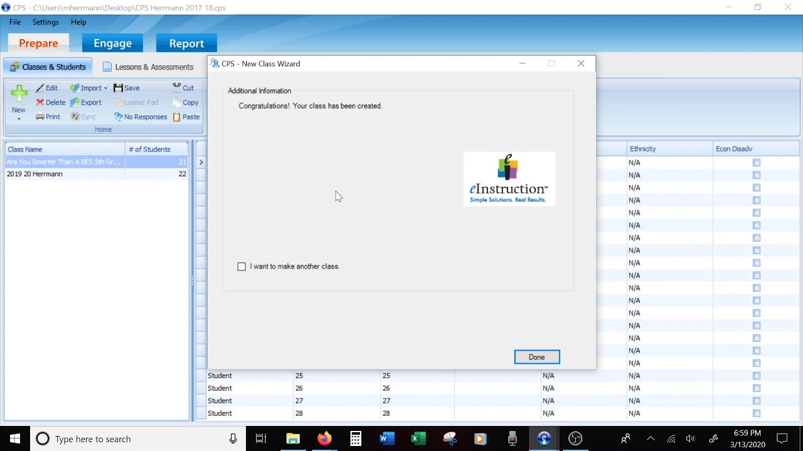
Task: Select the '2019 20 Herrmann' class
Action: tap(97, 174)
